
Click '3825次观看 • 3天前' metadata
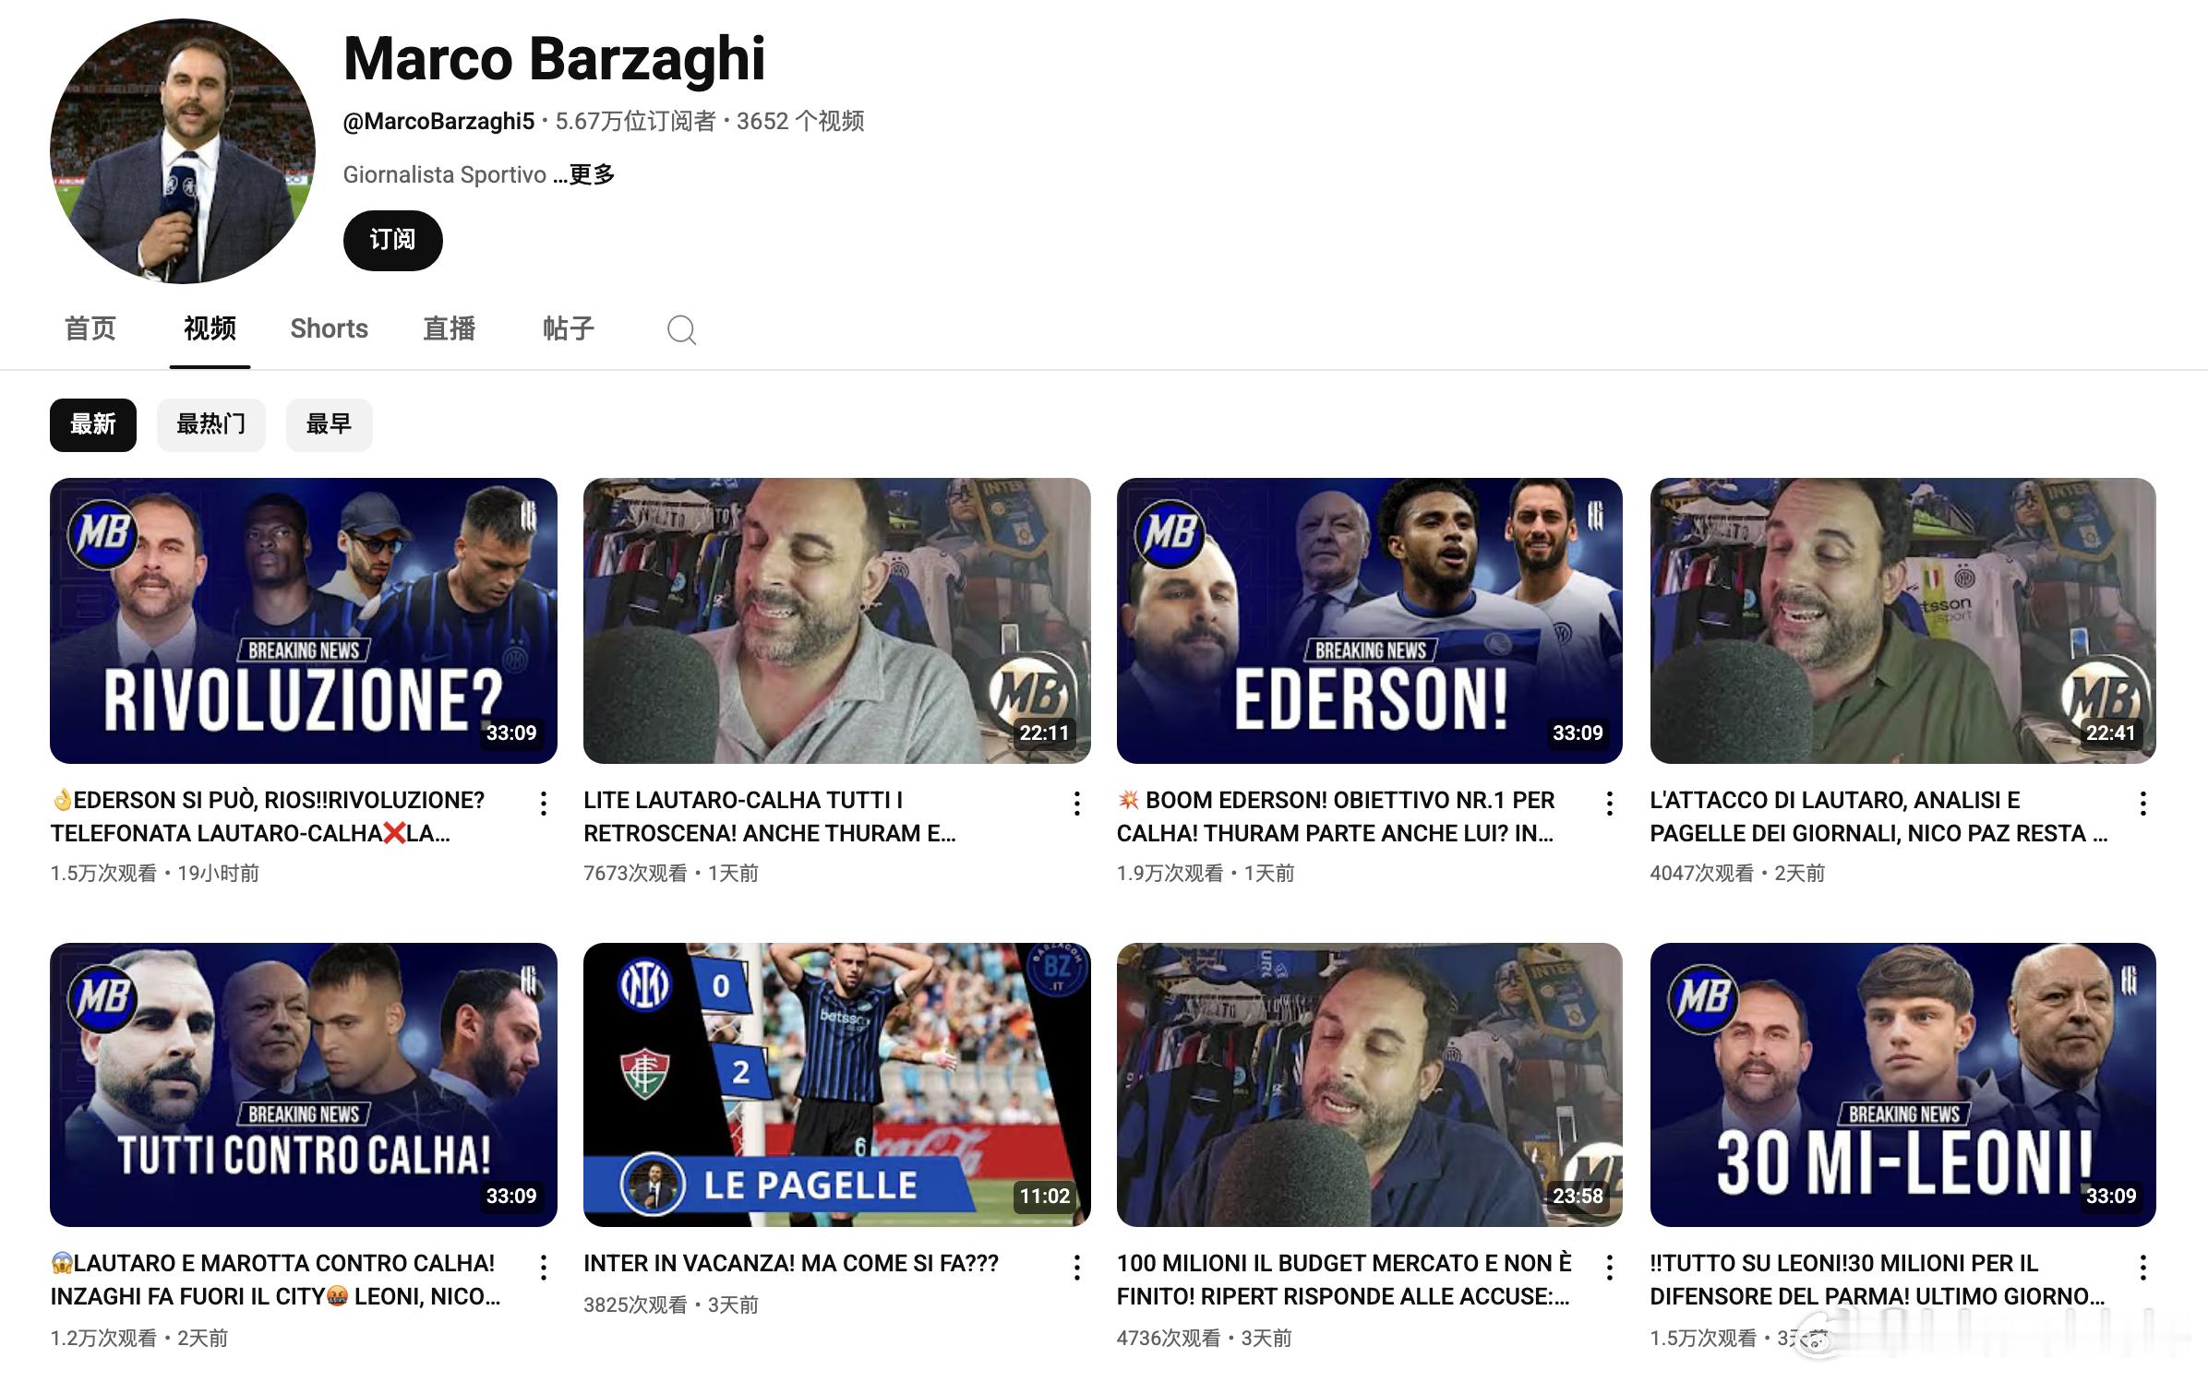[x=671, y=1305]
